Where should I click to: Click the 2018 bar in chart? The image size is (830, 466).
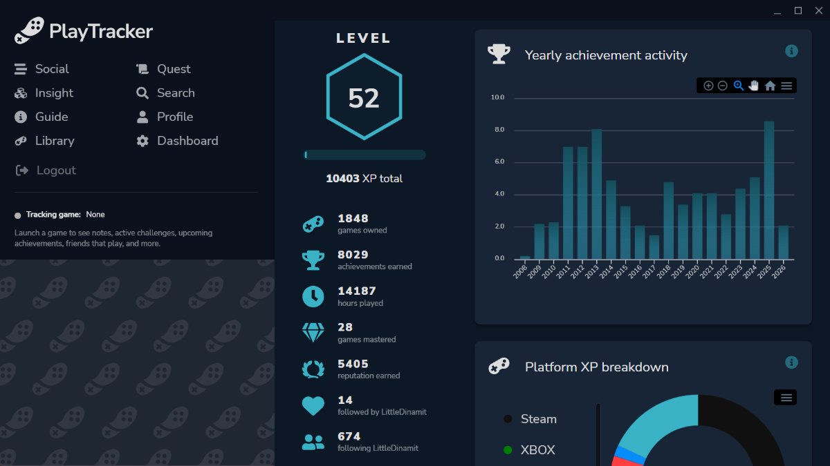(x=668, y=220)
